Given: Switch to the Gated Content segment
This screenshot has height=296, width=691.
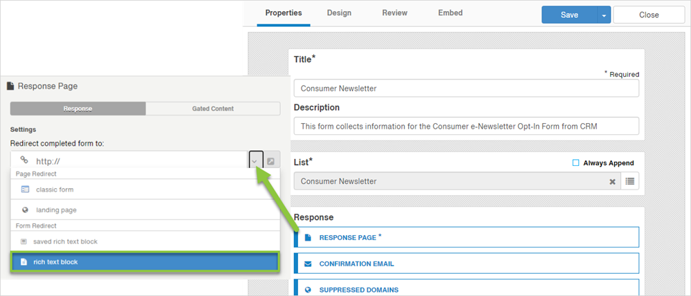Looking at the screenshot, I should pos(213,109).
